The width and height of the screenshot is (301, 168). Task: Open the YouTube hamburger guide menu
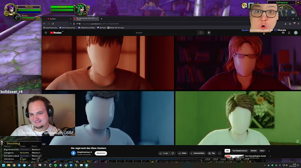click(46, 33)
